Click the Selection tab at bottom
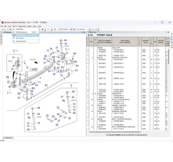The image size is (173, 162). 9,138
